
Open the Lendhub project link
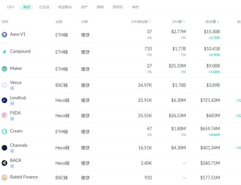(x=18, y=98)
